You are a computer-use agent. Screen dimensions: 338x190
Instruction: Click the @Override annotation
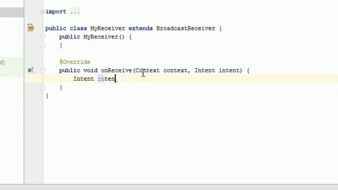(75, 62)
